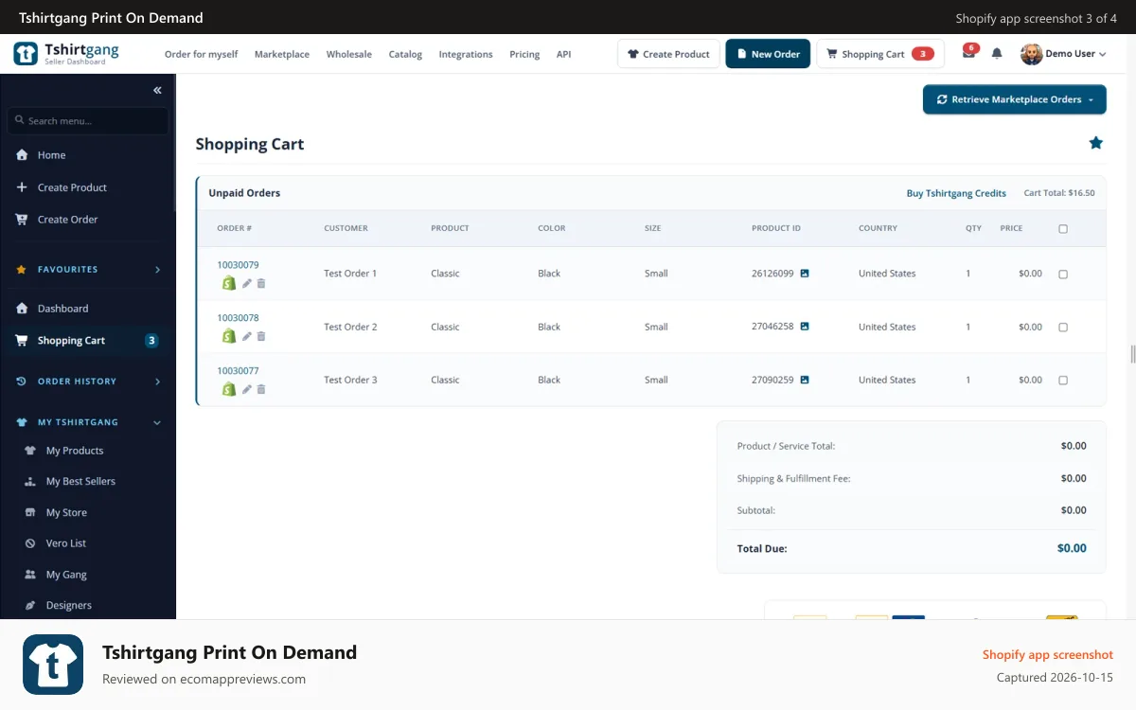
Task: Toggle the select-all checkbox in the table header
Action: pos(1063,229)
